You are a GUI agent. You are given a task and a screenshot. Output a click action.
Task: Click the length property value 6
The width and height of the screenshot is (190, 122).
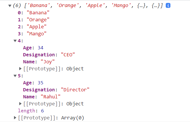(42, 111)
